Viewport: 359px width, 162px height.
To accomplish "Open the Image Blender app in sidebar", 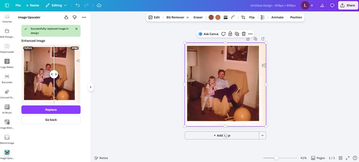I will click(x=7, y=124).
